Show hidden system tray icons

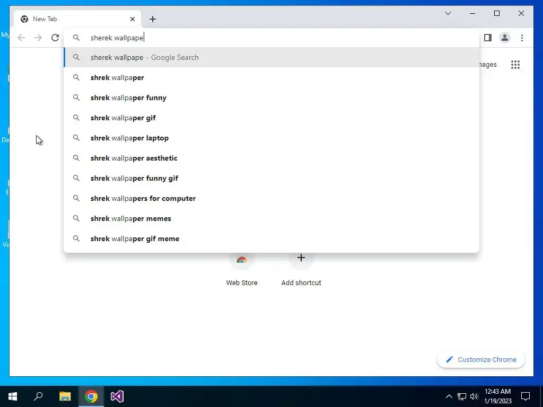click(x=449, y=396)
